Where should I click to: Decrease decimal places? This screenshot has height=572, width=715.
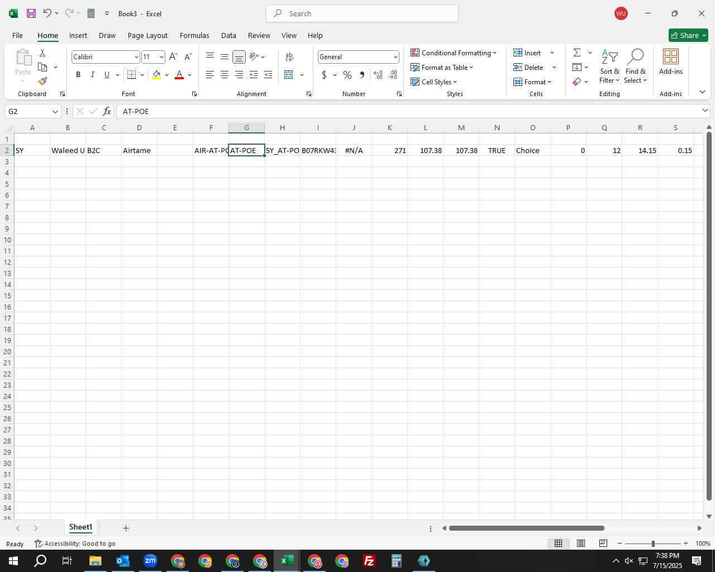pos(393,75)
